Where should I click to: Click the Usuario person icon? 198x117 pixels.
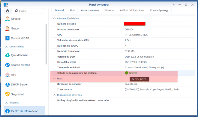point(7,19)
